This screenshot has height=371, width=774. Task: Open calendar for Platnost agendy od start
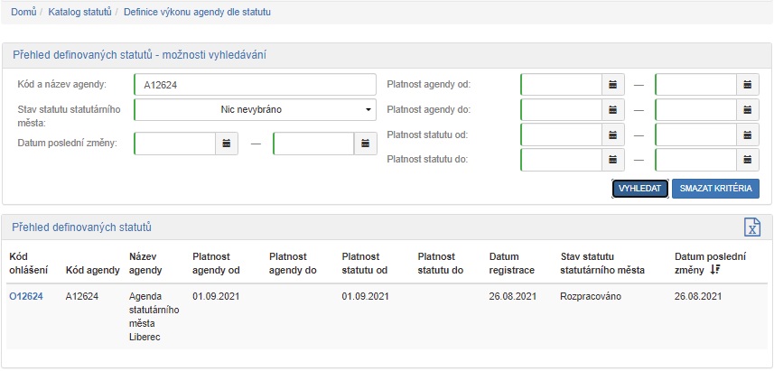613,85
